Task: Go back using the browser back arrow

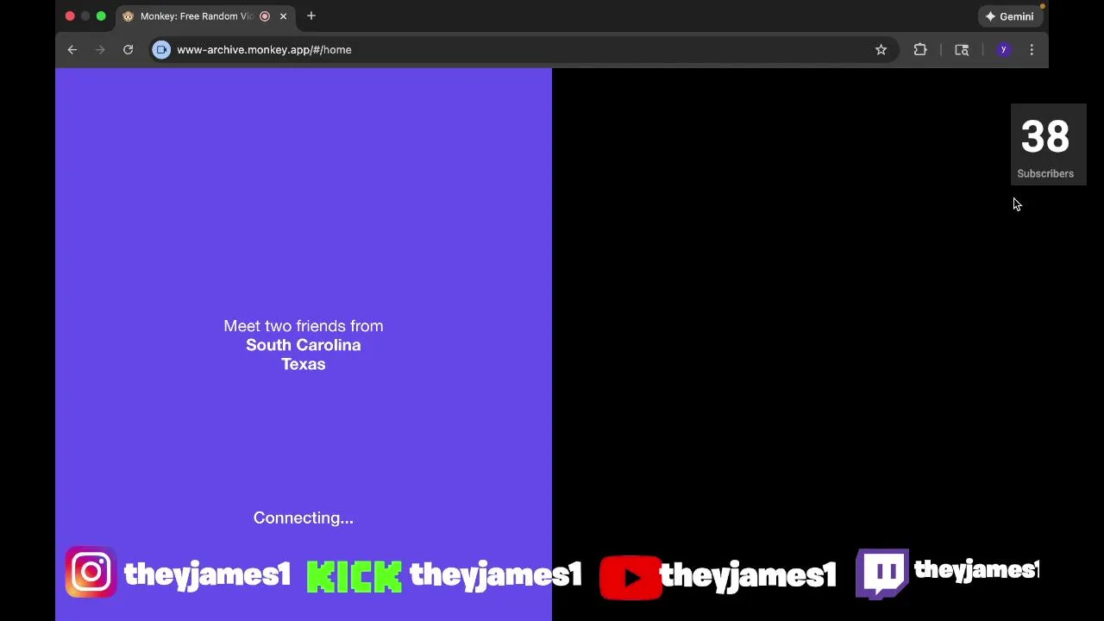Action: (x=72, y=50)
